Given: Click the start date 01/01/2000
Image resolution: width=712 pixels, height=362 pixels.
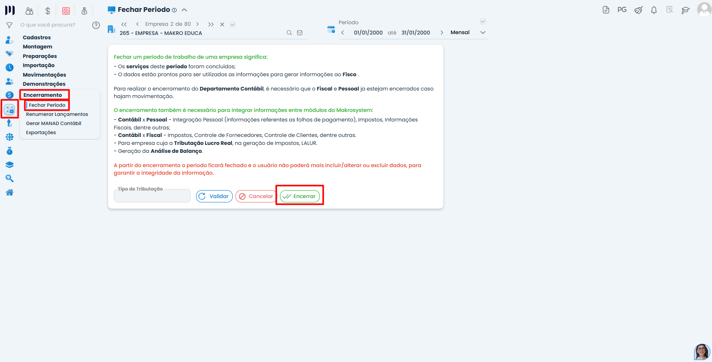Looking at the screenshot, I should (x=368, y=33).
